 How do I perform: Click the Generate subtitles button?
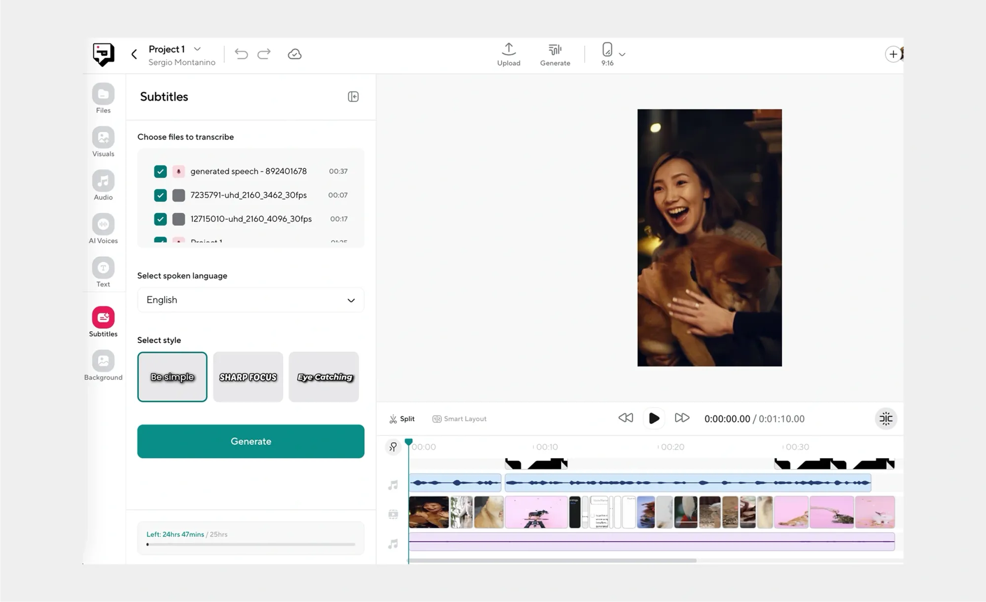250,441
